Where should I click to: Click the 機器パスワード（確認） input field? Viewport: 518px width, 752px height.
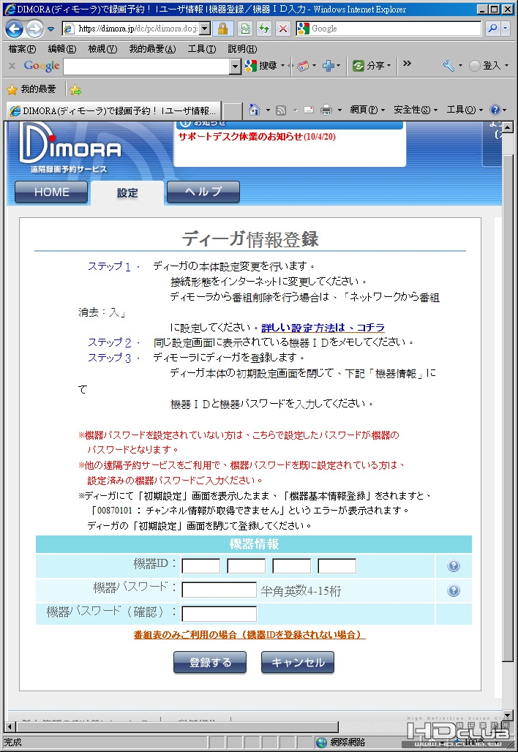click(219, 614)
